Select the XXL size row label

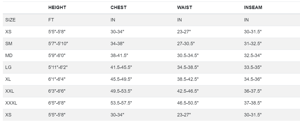click(x=10, y=91)
